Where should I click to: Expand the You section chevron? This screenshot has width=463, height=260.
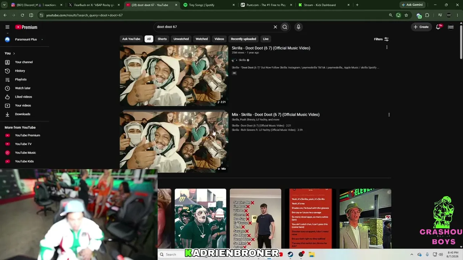coord(14,53)
